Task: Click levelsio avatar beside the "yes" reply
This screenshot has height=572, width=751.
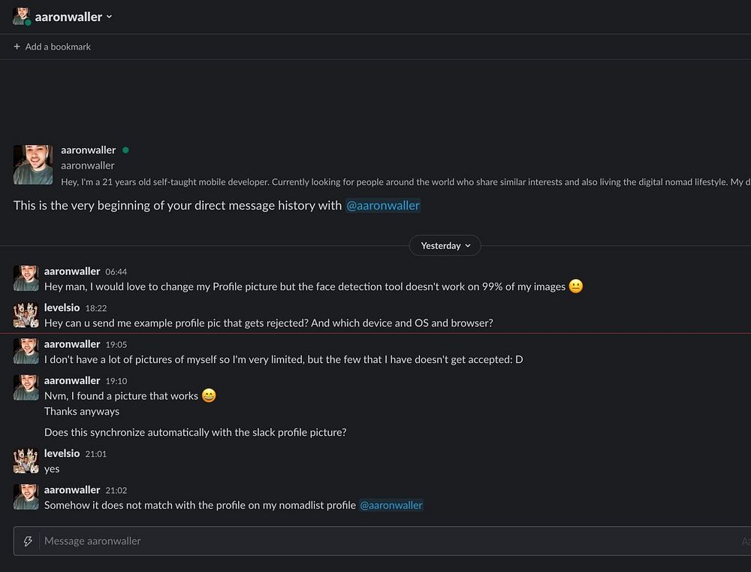Action: (x=26, y=461)
